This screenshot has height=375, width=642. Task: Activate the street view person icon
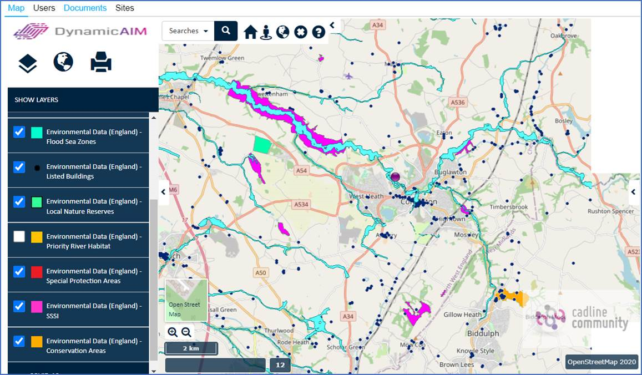point(266,32)
